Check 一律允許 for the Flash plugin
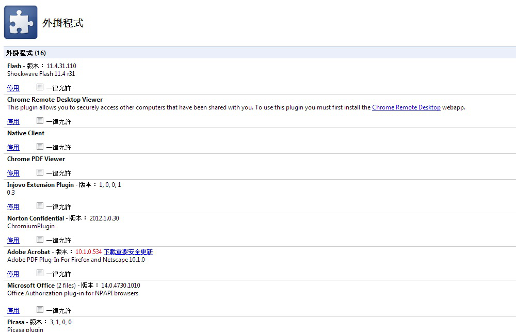 40,87
